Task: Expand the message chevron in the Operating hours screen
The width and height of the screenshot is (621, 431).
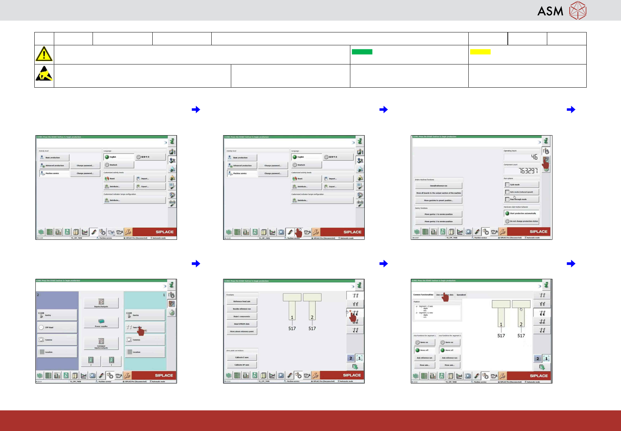Action: [540, 142]
